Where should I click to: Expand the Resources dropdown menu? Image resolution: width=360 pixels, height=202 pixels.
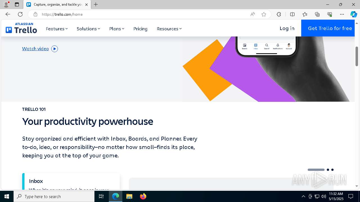pos(169,29)
